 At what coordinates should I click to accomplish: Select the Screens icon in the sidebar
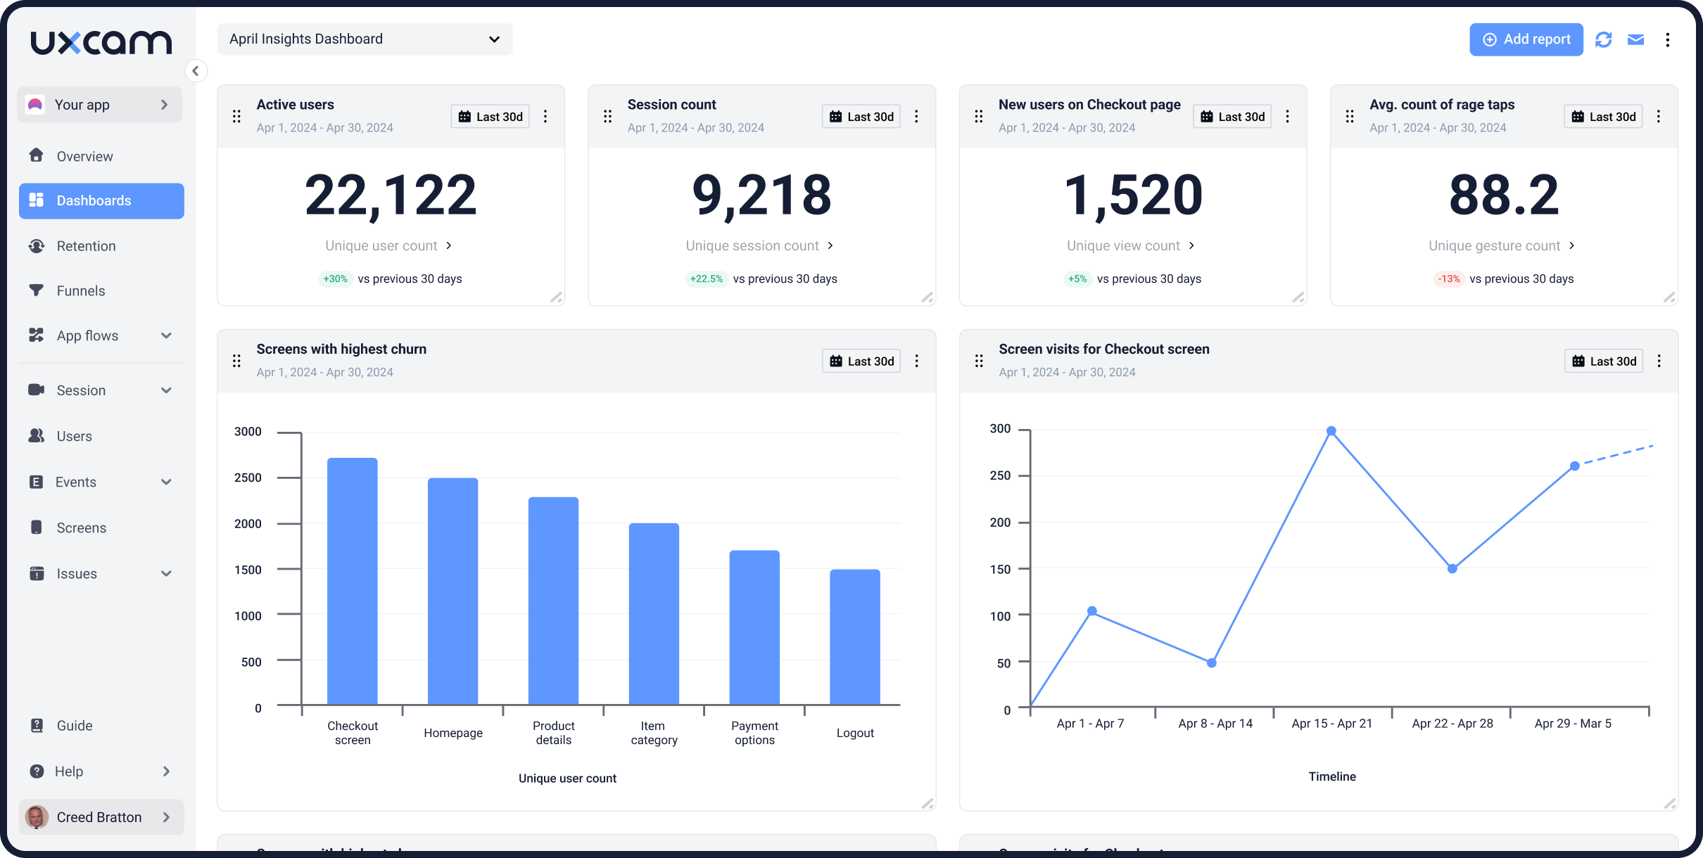point(37,527)
